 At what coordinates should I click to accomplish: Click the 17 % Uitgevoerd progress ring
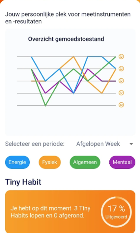coord(116,212)
